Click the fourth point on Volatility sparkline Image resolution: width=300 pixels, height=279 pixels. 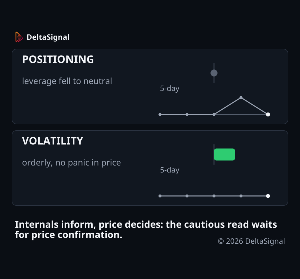(x=241, y=196)
